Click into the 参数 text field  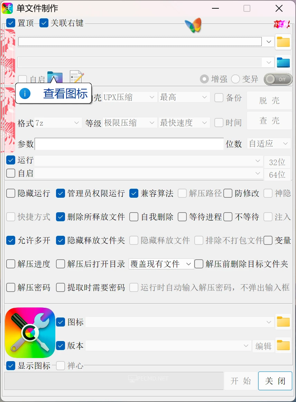[x=129, y=144]
